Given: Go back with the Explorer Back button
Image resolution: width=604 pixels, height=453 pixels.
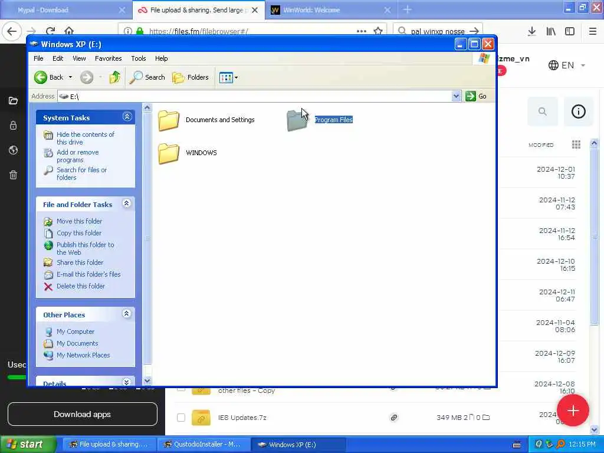Looking at the screenshot, I should 48,77.
